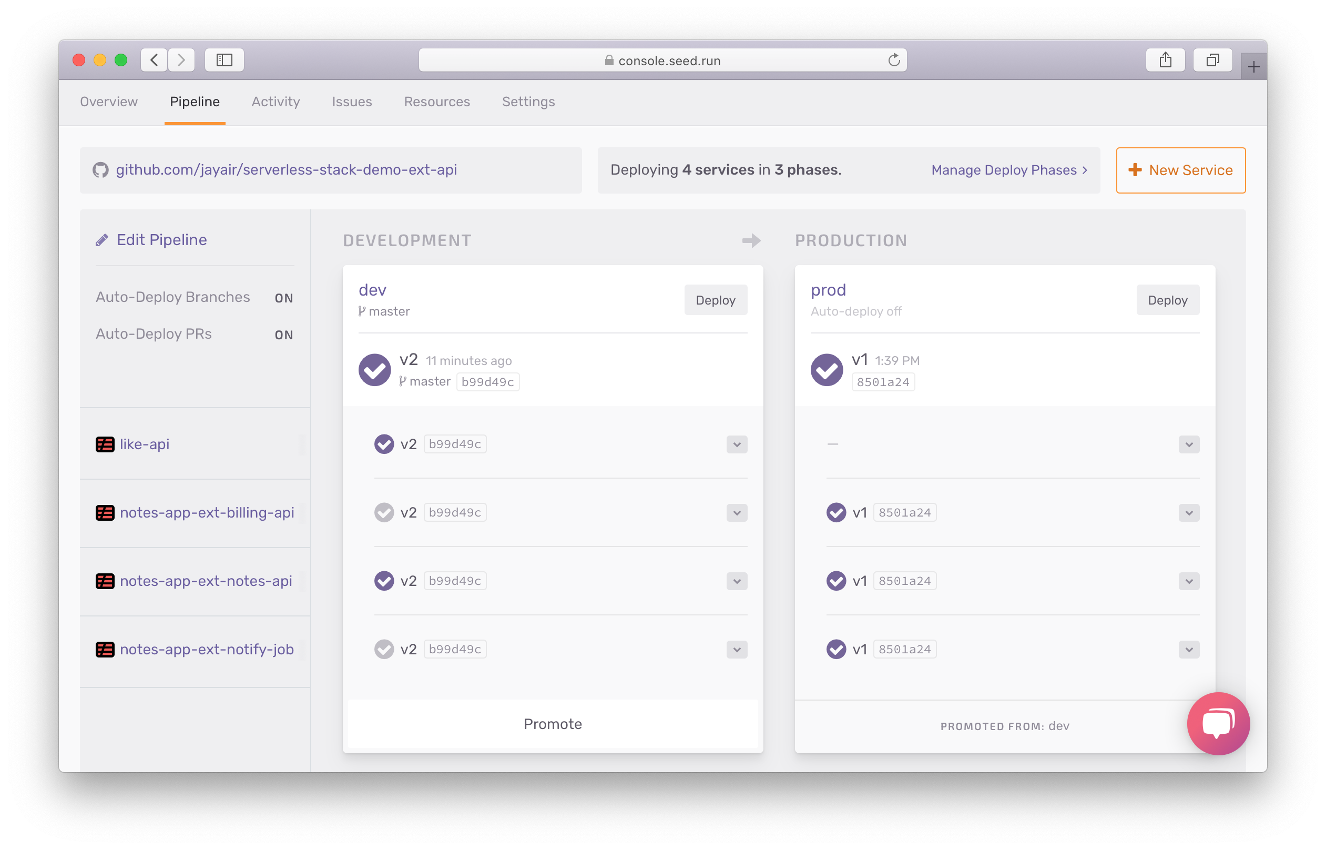
Task: Expand the notes-app-ext-notes-api dev dropdown
Action: (x=737, y=580)
